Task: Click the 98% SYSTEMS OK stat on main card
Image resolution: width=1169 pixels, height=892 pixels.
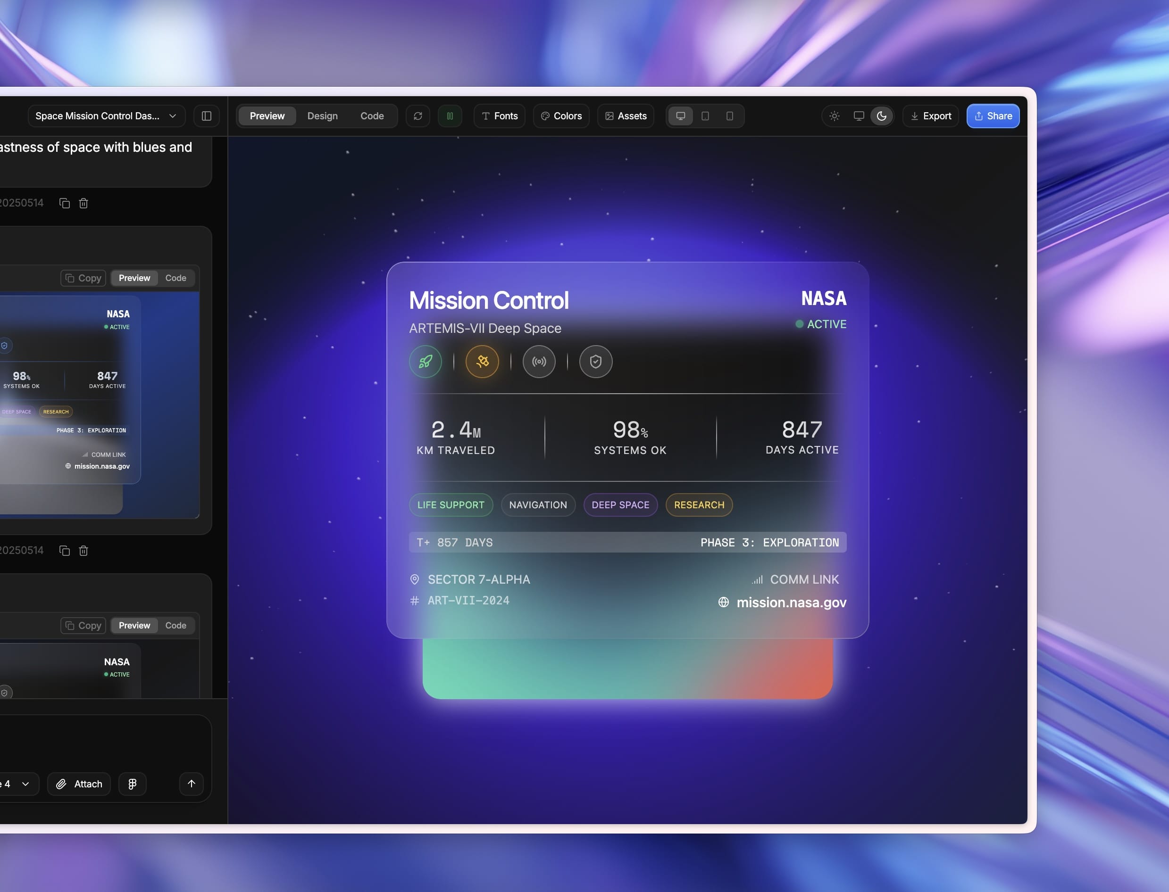Action: point(630,438)
